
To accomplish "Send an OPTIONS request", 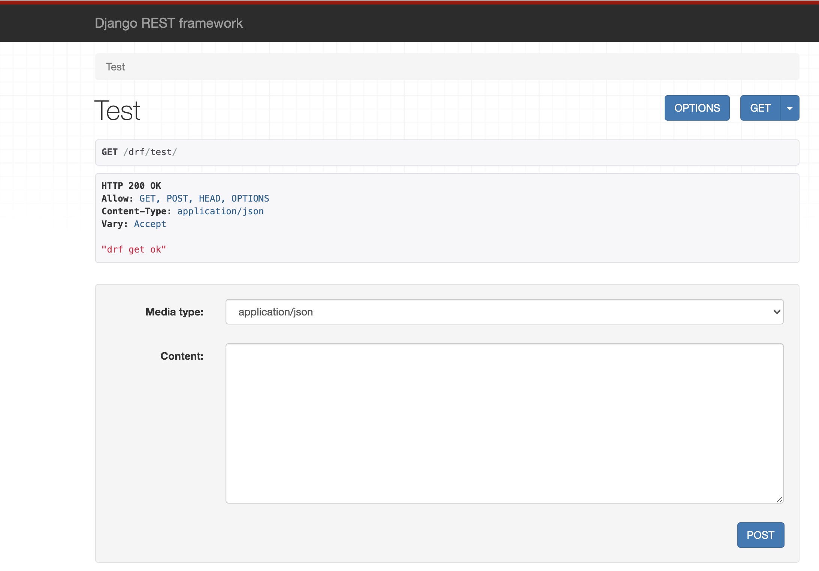I will [697, 108].
